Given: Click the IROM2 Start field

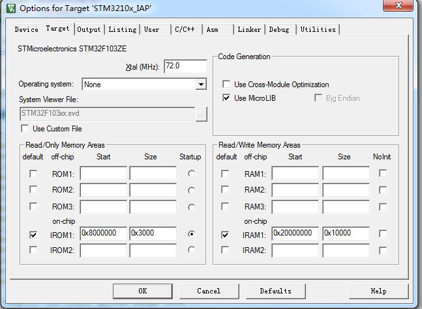Looking at the screenshot, I should [103, 250].
